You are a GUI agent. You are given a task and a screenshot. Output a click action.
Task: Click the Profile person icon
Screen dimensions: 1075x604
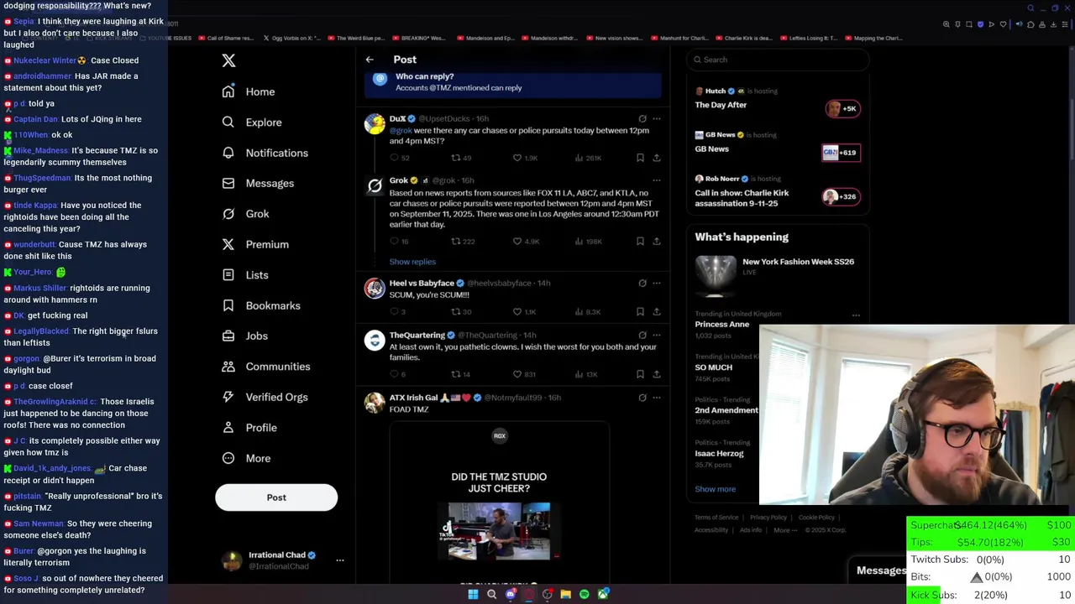coord(228,428)
